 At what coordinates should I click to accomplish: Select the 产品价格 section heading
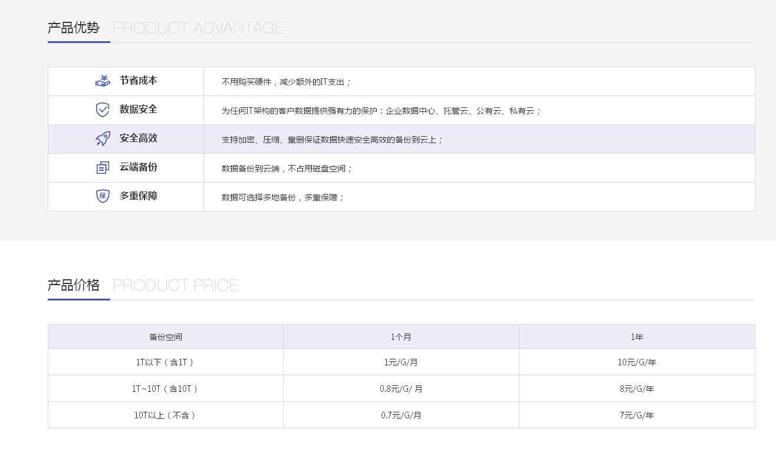pos(74,285)
